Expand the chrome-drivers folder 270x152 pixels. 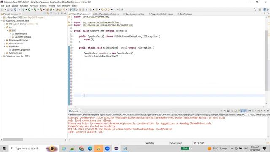click(x=5, y=43)
